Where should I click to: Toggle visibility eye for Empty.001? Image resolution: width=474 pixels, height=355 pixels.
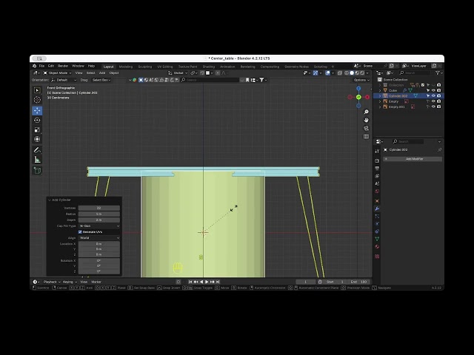click(433, 106)
